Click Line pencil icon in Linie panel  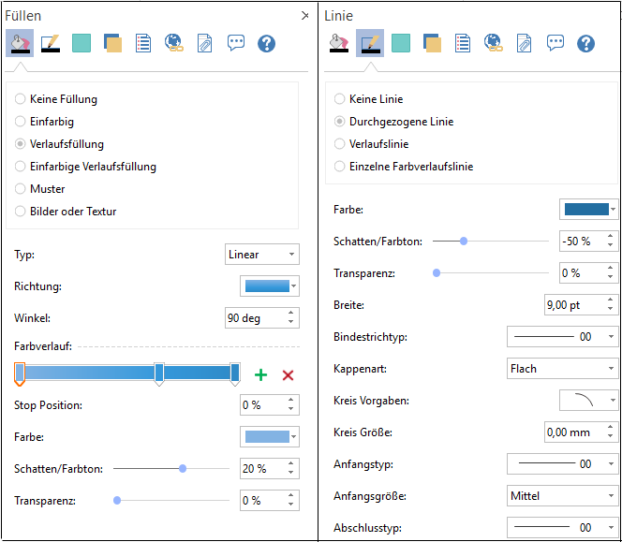(370, 43)
